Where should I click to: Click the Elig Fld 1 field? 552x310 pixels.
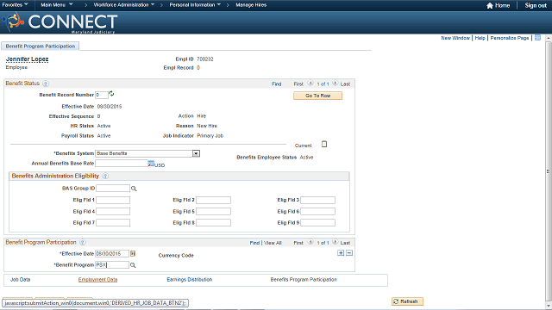click(113, 200)
